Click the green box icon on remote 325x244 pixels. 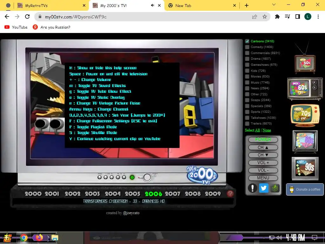pyautogui.click(x=275, y=188)
